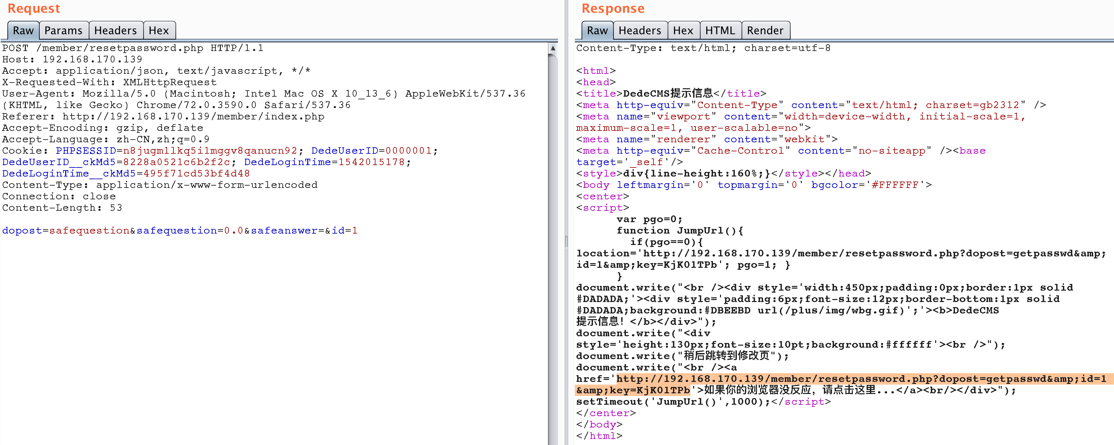Switch to the Headers tab in Response panel

640,30
